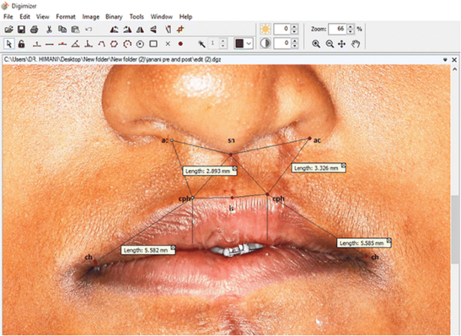The image size is (461, 336).
Task: Click the 'Length: 5.585 mm' label
Action: (363, 242)
